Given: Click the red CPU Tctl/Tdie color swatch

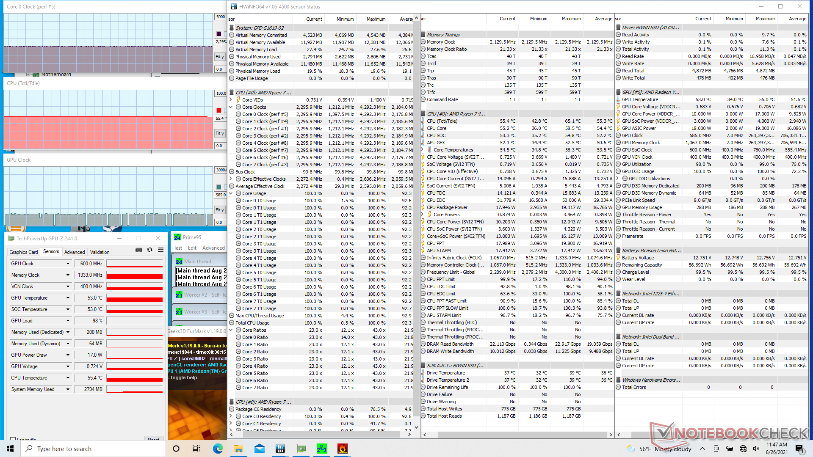Looking at the screenshot, I should (219, 110).
